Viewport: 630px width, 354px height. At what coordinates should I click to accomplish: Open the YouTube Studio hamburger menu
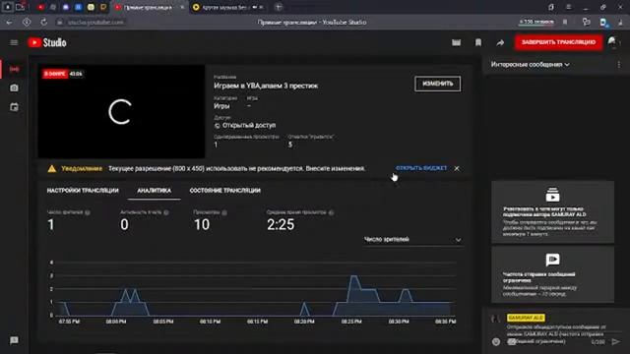[14, 42]
